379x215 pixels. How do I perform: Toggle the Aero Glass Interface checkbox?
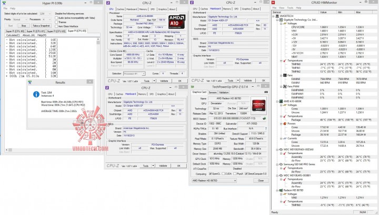point(56,26)
